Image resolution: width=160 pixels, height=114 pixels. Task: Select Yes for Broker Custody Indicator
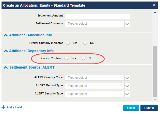(x=68, y=43)
